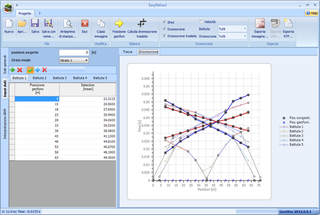Image resolution: width=320 pixels, height=215 pixels.
Task: Open Interpretazione GRM side tab
Action: click(x=5, y=124)
